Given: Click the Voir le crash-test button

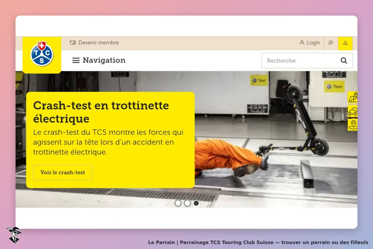Looking at the screenshot, I should click(x=63, y=172).
